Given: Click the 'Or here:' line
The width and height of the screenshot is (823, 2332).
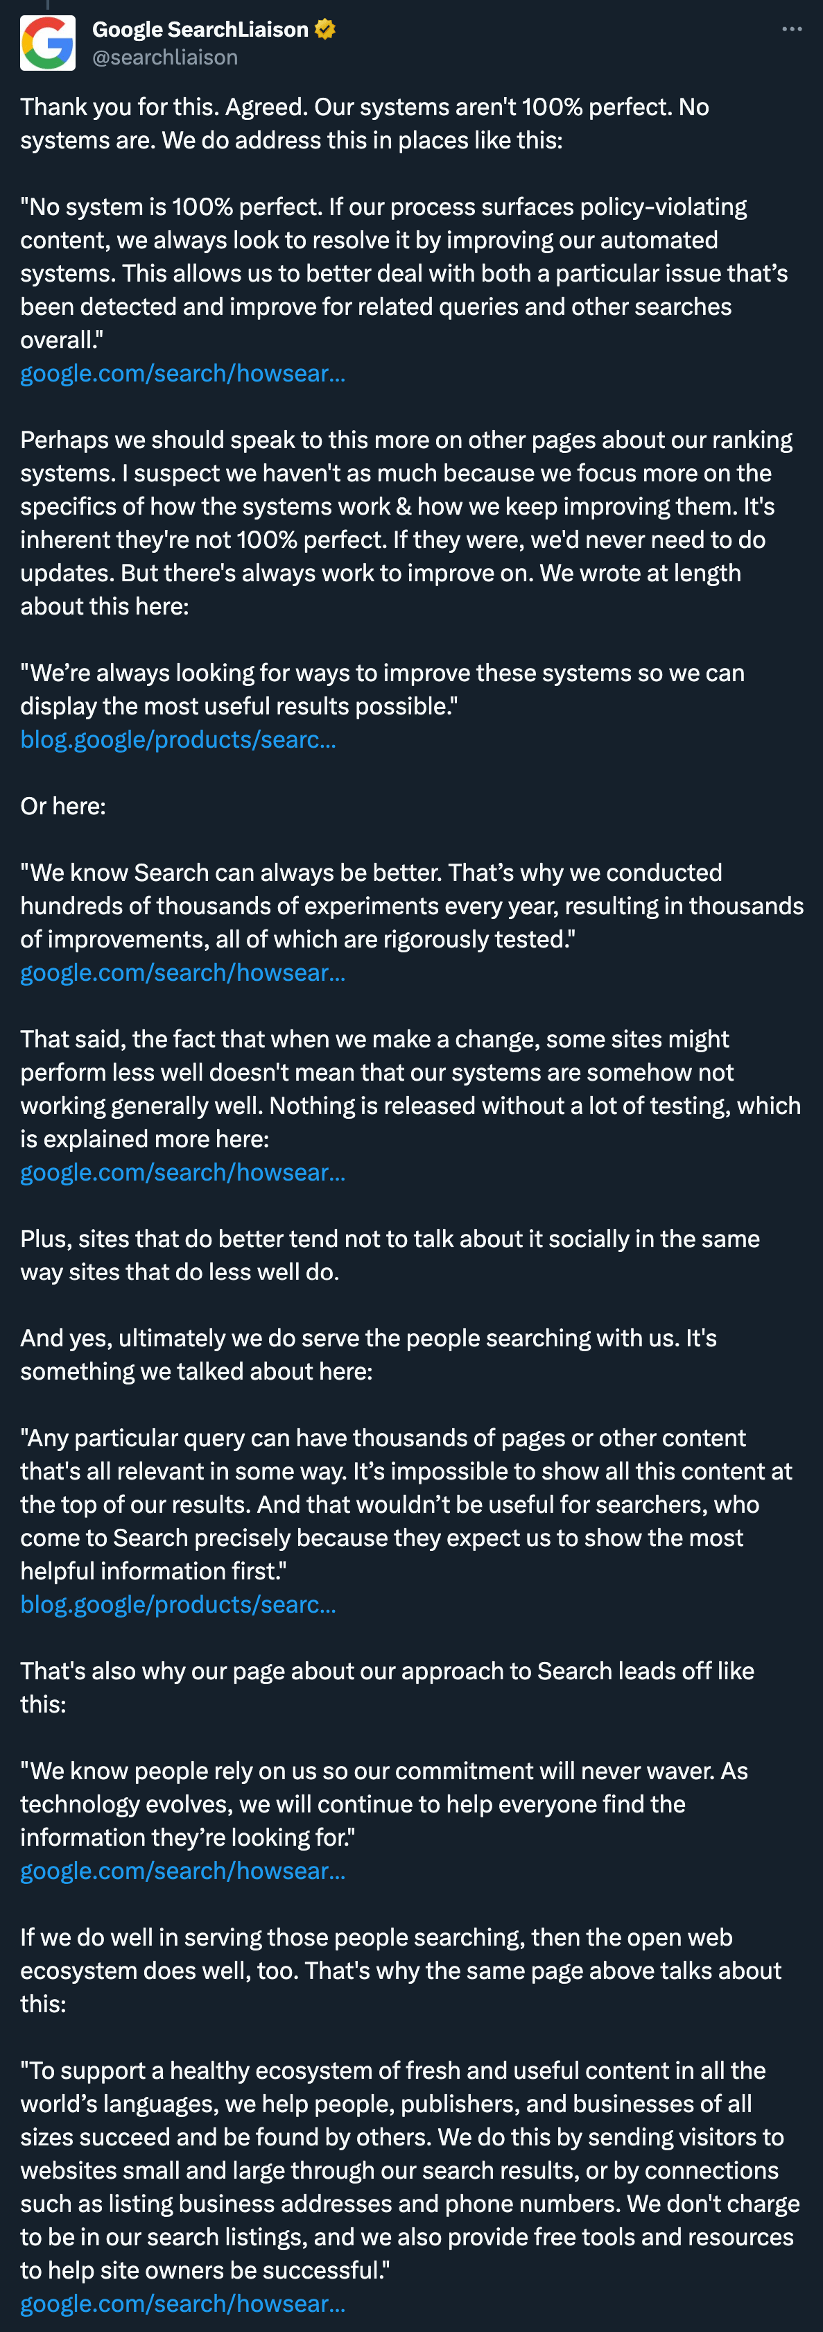Looking at the screenshot, I should point(63,807).
